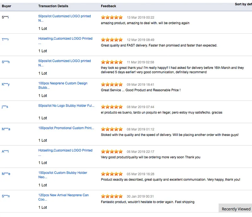Click star rating of 13 Mar 2019 review
Viewport: 252px width, 217px height.
point(112,17)
